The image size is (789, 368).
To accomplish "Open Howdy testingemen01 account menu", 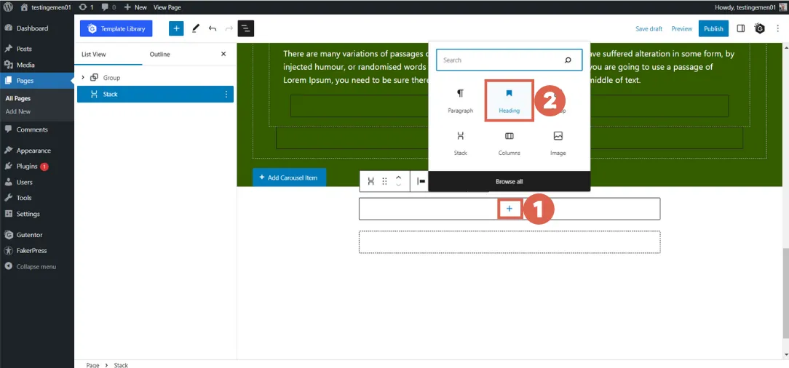I will [750, 7].
